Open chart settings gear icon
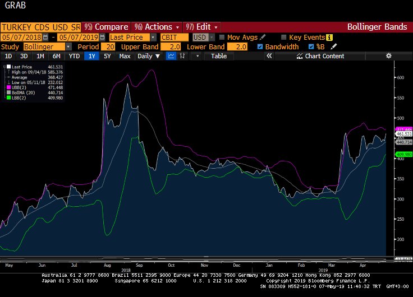The width and height of the screenshot is (413, 297). (x=388, y=56)
